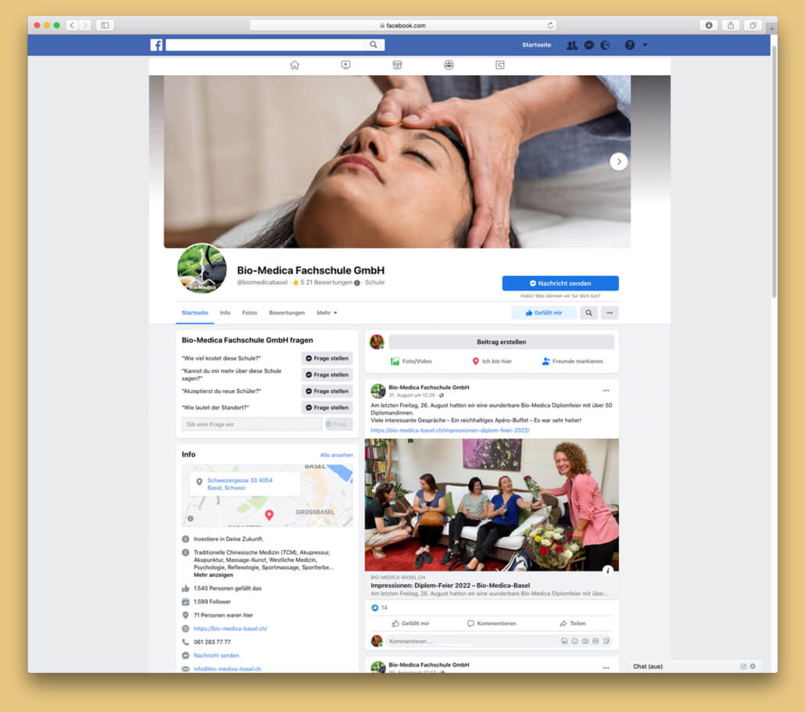This screenshot has width=805, height=712.
Task: Click Teilen to share the post
Action: tap(572, 623)
